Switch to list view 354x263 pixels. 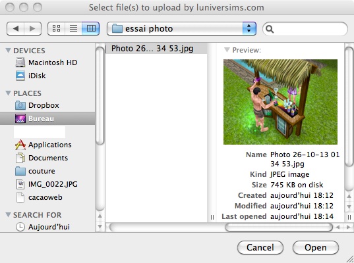(73, 28)
